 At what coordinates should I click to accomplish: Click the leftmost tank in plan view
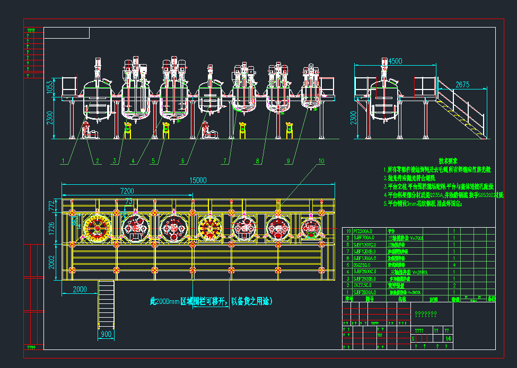coord(96,228)
